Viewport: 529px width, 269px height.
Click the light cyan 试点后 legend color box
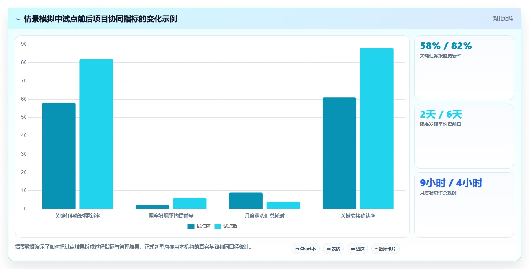point(218,226)
